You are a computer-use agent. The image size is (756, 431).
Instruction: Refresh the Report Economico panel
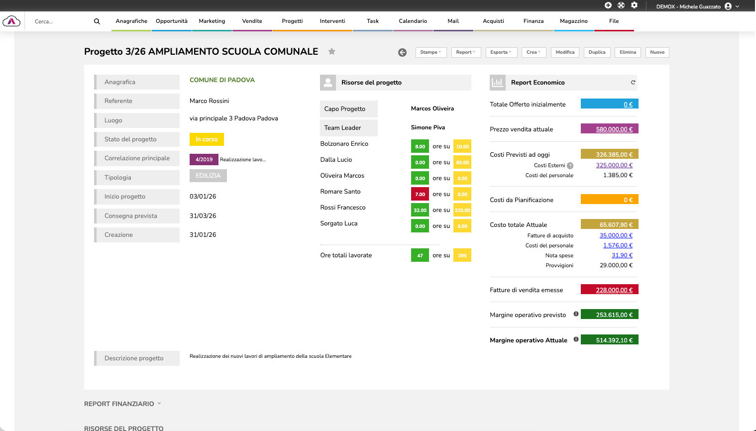pyautogui.click(x=633, y=83)
